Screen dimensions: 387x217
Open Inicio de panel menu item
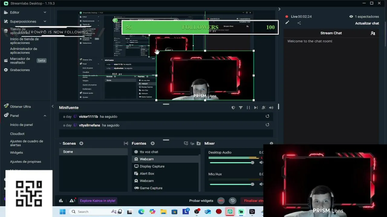(x=21, y=125)
